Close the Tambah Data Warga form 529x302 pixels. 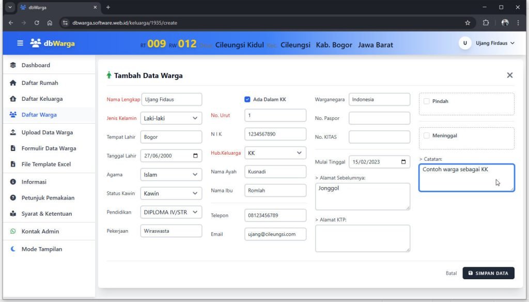tap(509, 75)
